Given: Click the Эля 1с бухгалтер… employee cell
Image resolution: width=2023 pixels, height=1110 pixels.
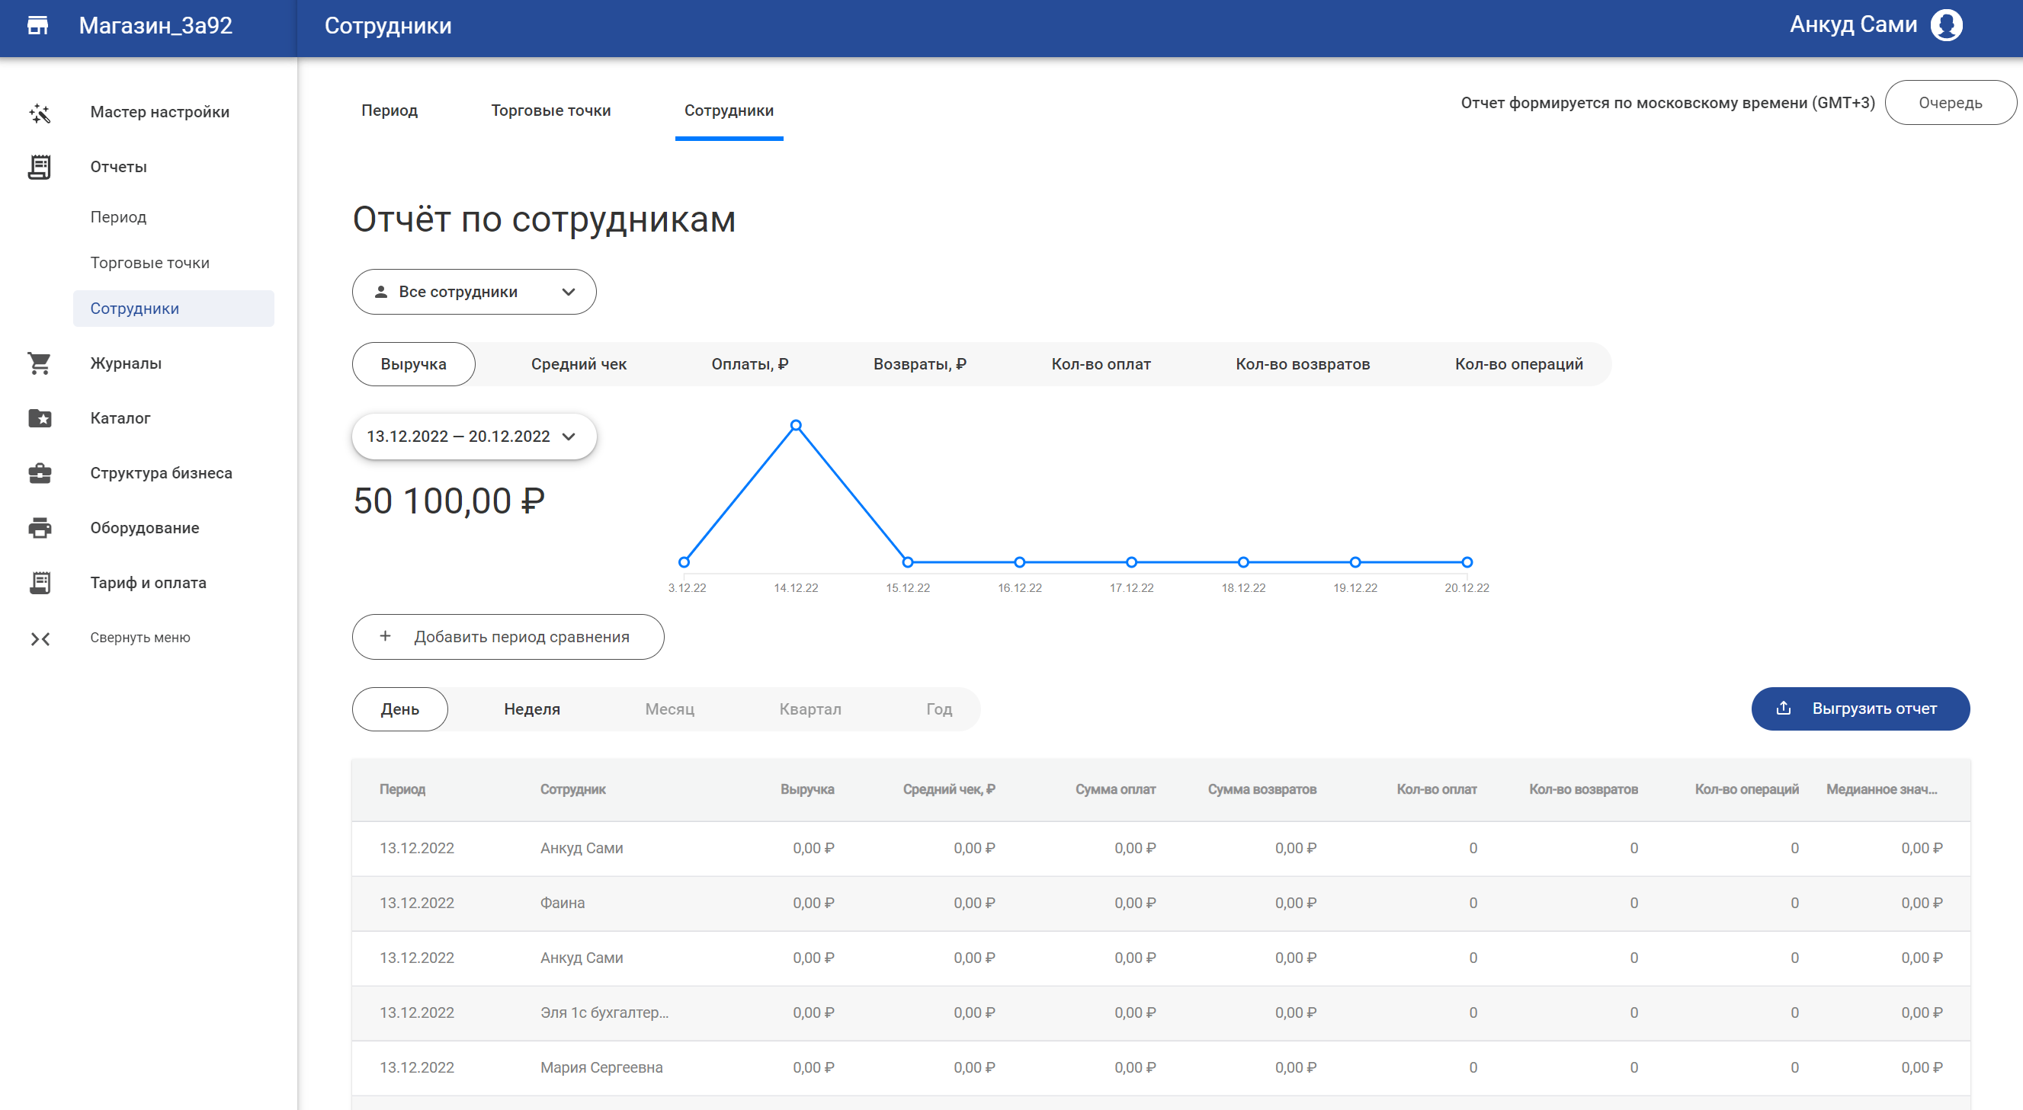Looking at the screenshot, I should pos(604,1013).
